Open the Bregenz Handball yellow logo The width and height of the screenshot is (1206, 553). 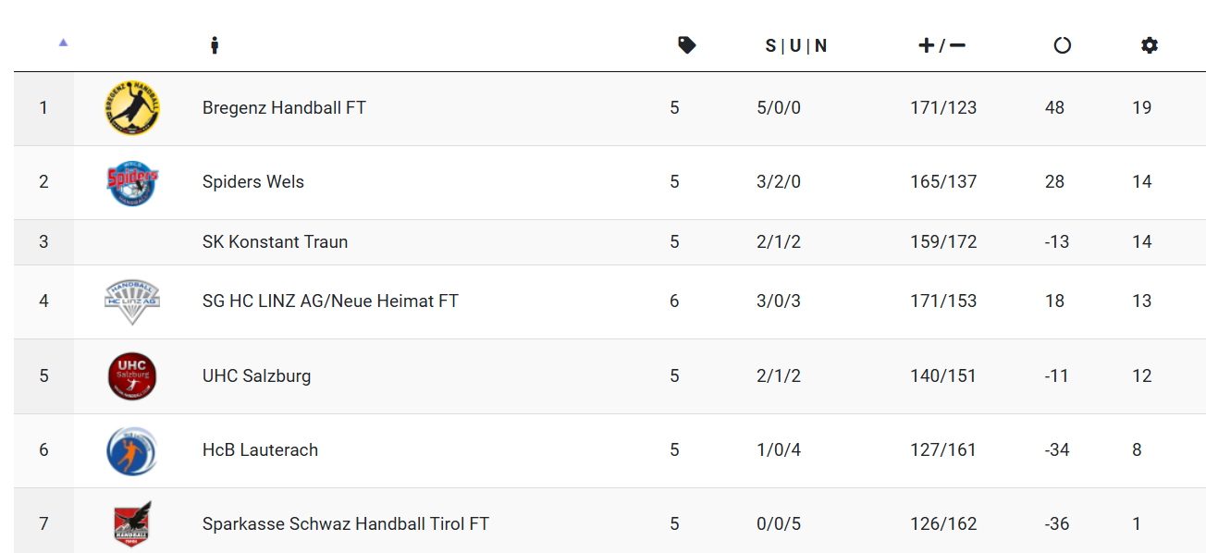[132, 107]
